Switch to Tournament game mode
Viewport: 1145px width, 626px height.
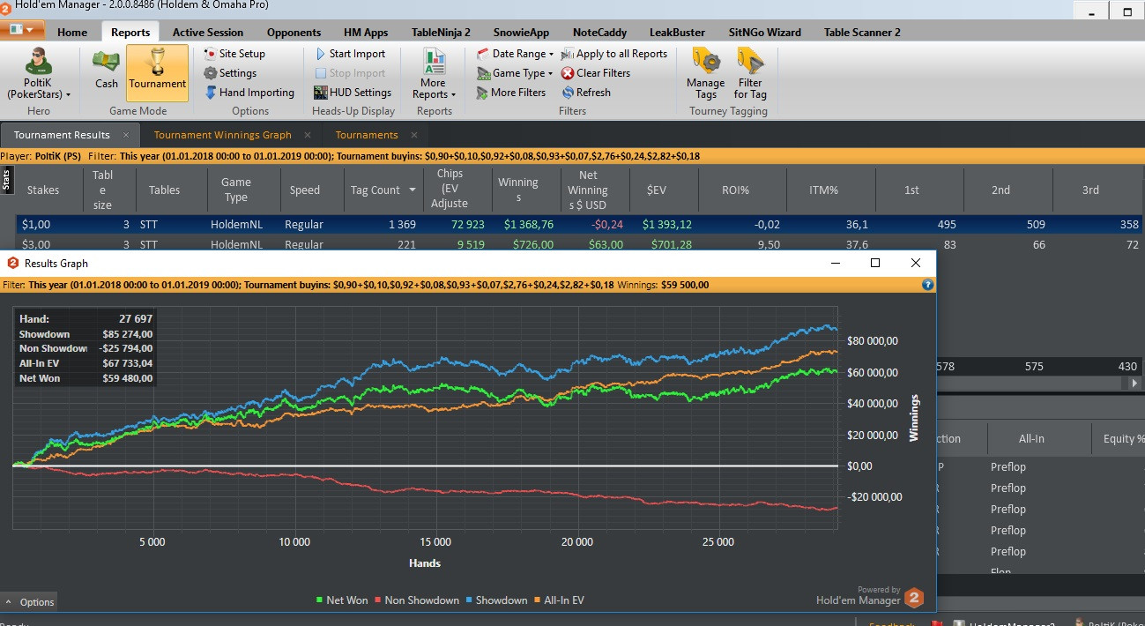click(157, 70)
